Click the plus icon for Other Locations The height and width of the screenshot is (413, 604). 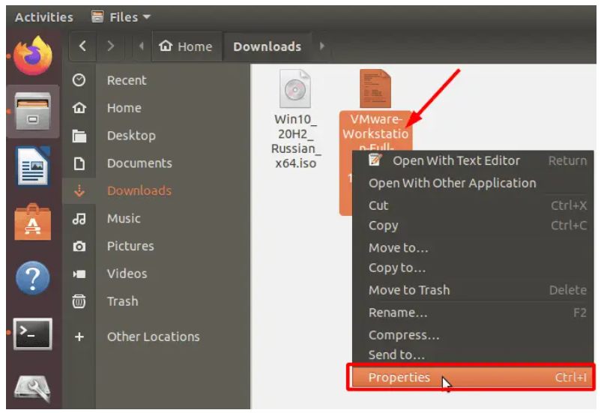pyautogui.click(x=79, y=337)
